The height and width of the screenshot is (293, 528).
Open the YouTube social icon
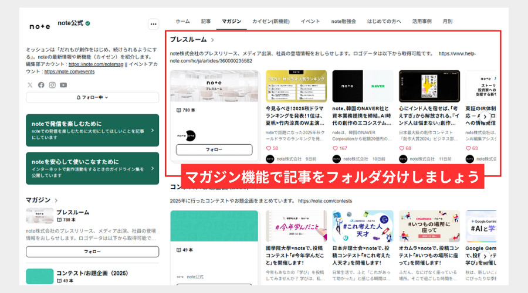pos(63,85)
